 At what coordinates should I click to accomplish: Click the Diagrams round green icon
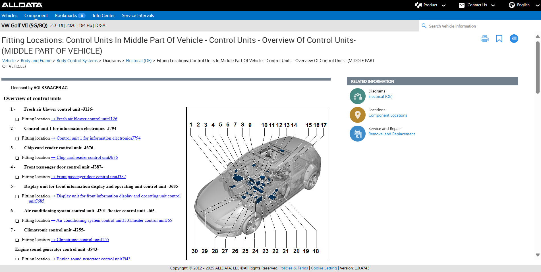coord(357,96)
